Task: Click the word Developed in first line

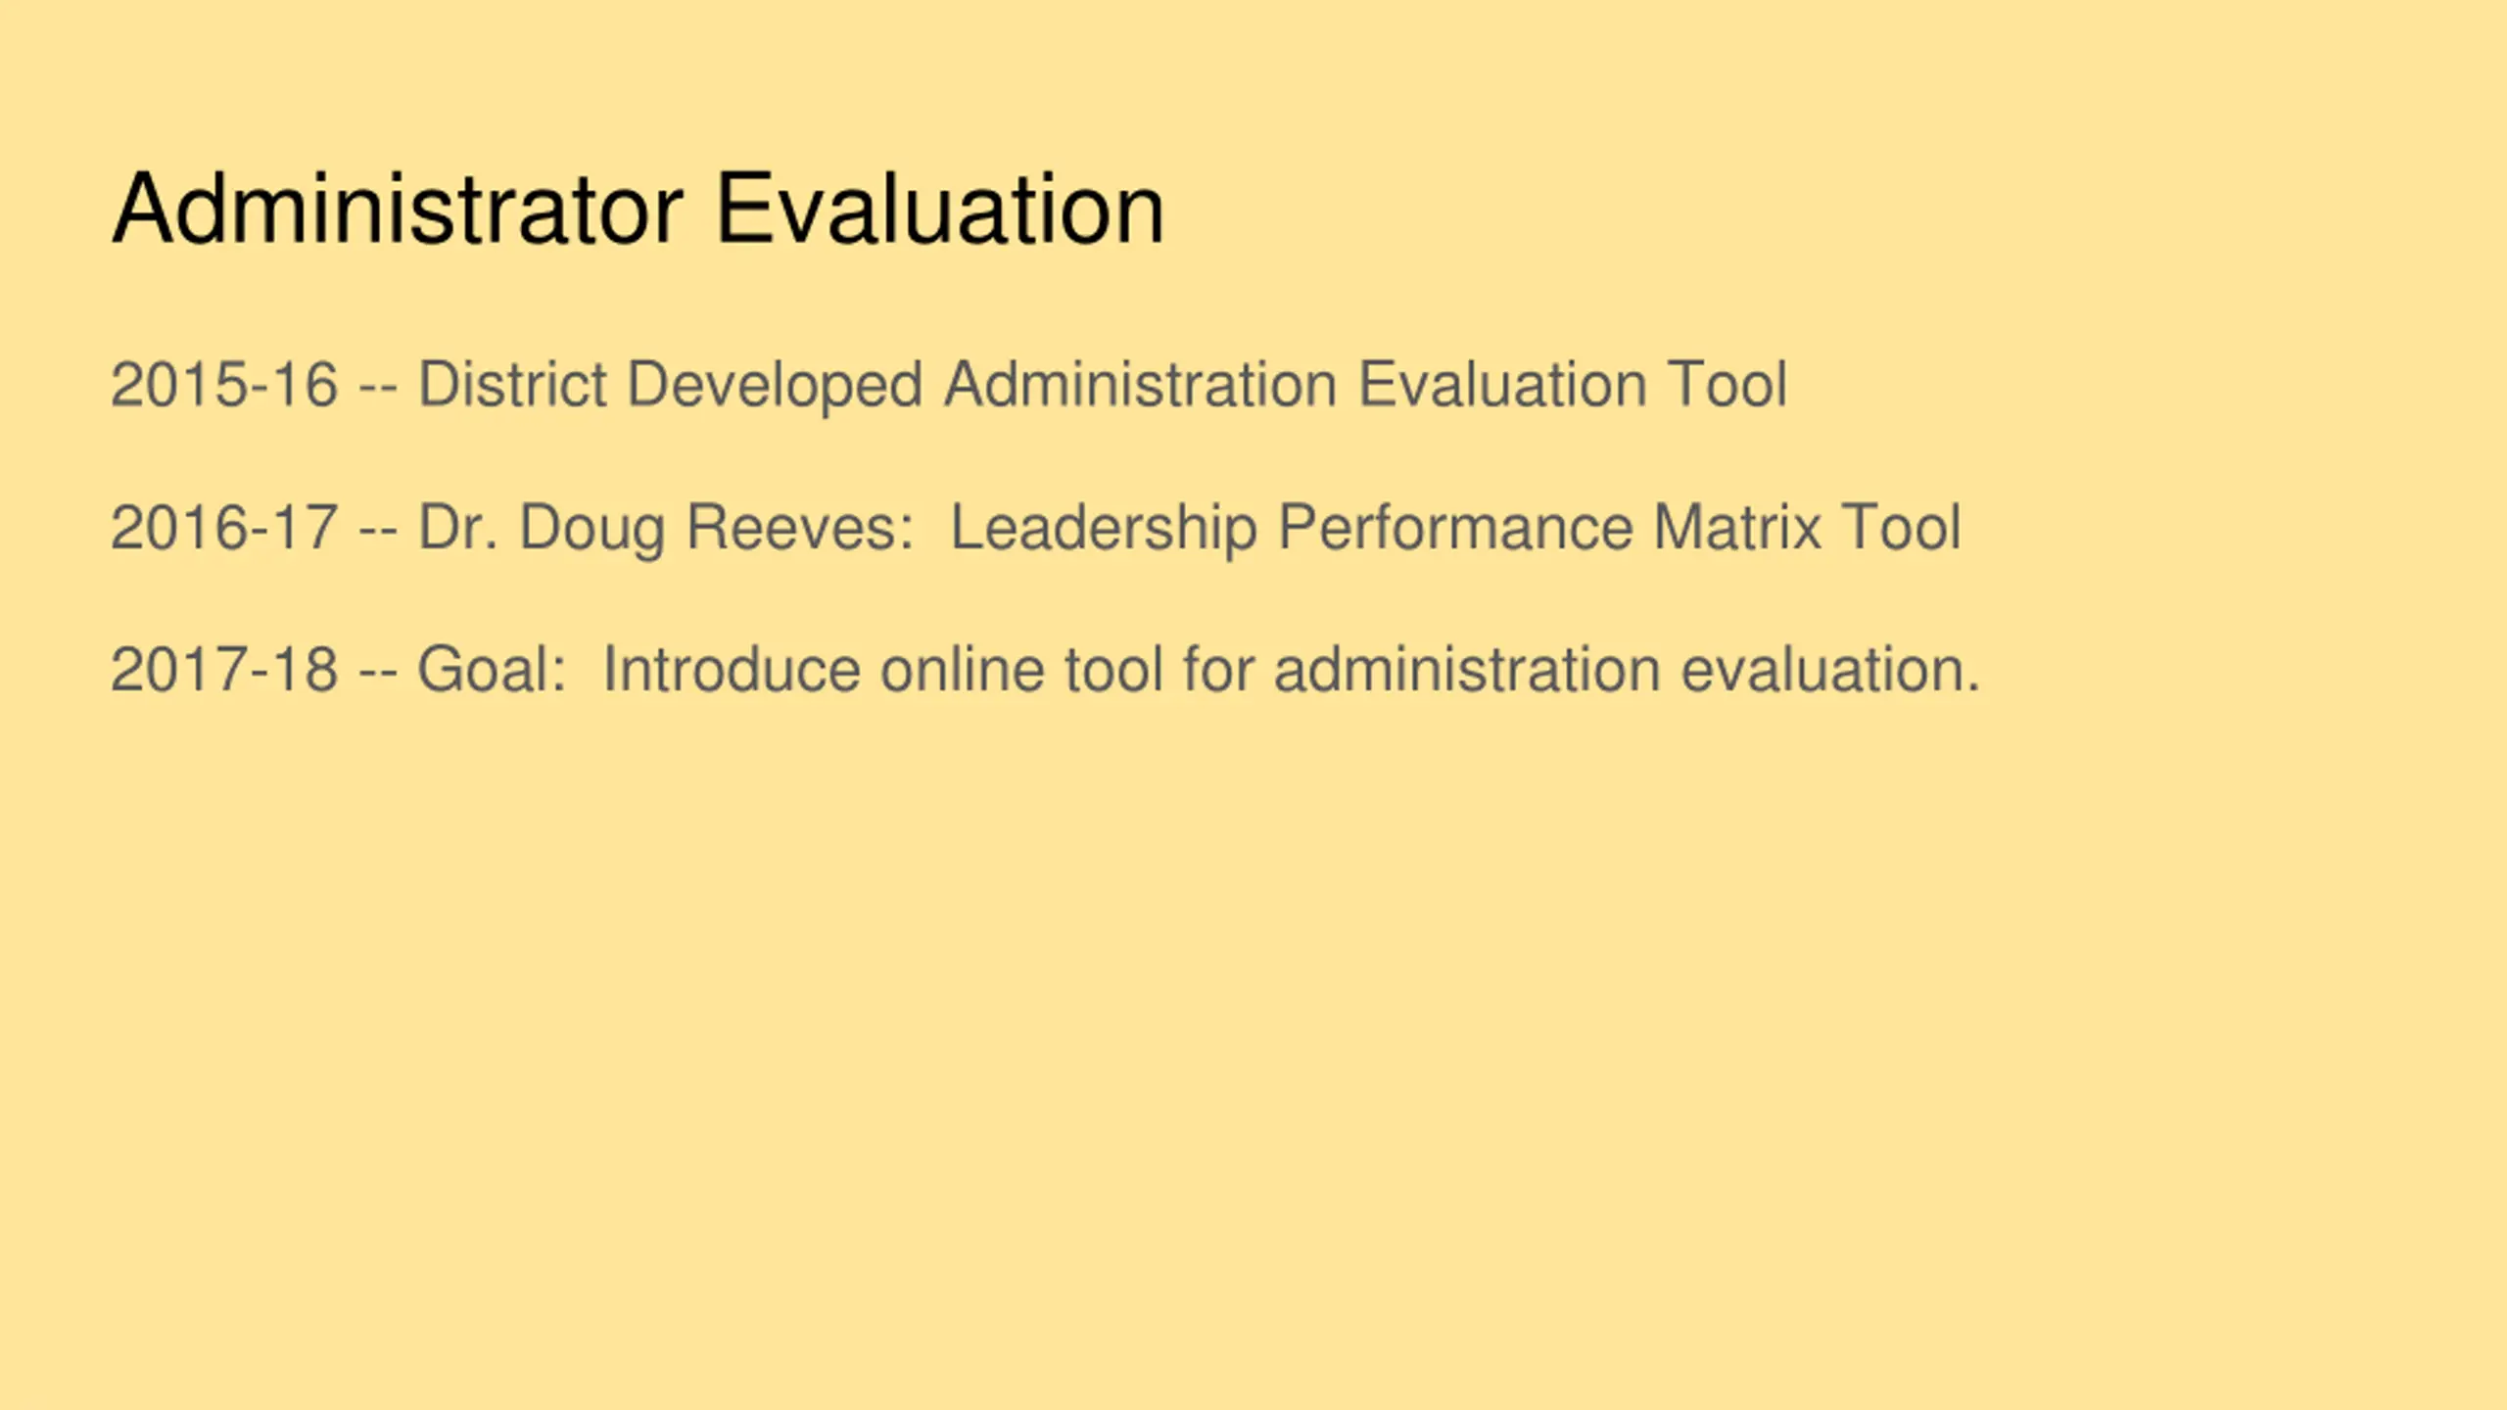Action: coord(775,386)
